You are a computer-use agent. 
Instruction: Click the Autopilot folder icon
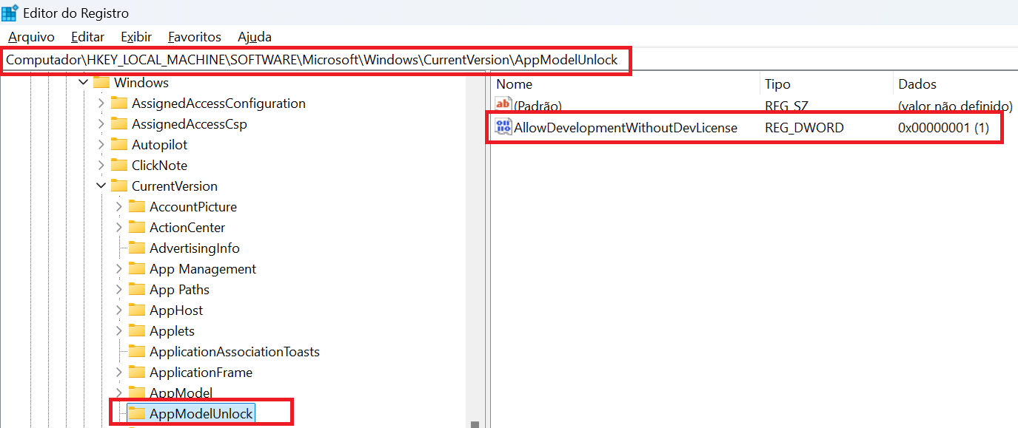click(119, 144)
